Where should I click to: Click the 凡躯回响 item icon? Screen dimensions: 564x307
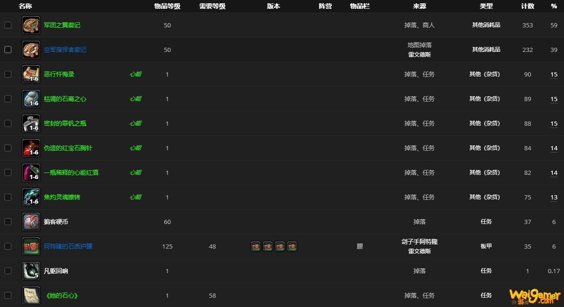(x=31, y=271)
